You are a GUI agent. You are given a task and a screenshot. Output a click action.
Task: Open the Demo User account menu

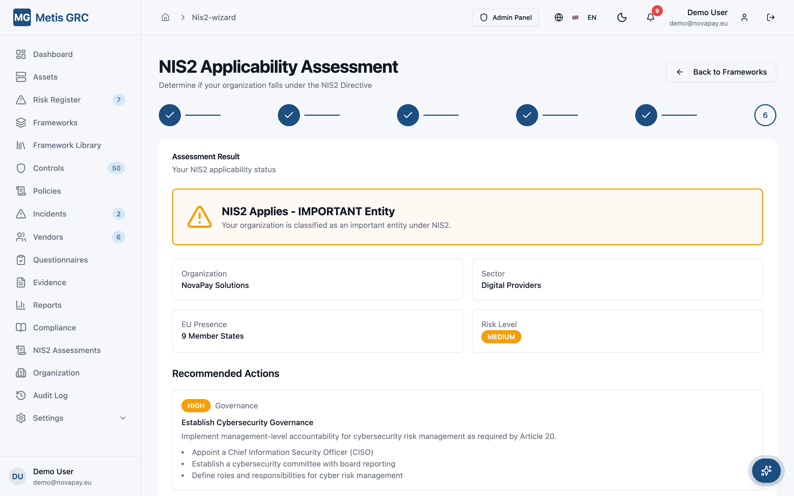(x=707, y=17)
